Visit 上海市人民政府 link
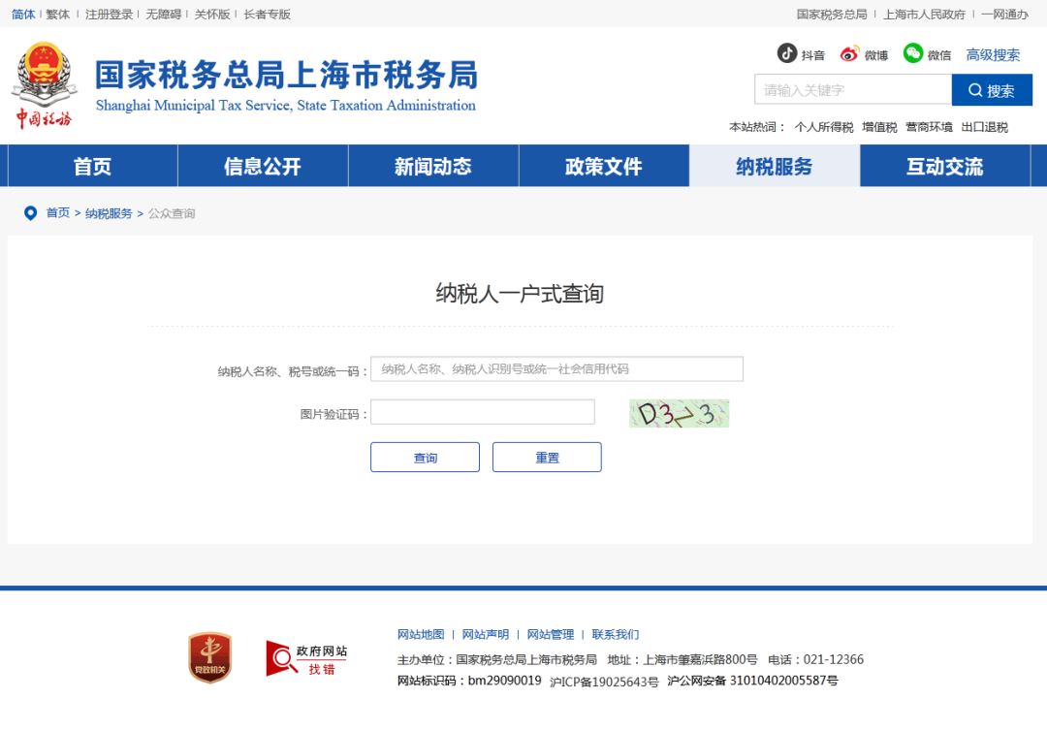 point(924,14)
